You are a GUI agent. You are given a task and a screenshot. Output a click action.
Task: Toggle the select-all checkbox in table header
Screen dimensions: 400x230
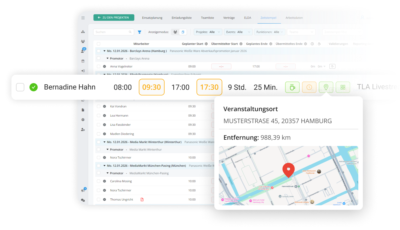99,44
